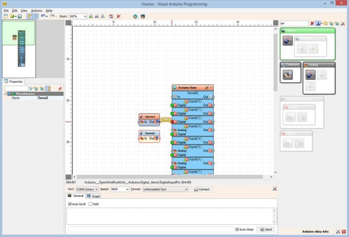Open the Arduino menu
349x237 pixels.
[x=36, y=10]
